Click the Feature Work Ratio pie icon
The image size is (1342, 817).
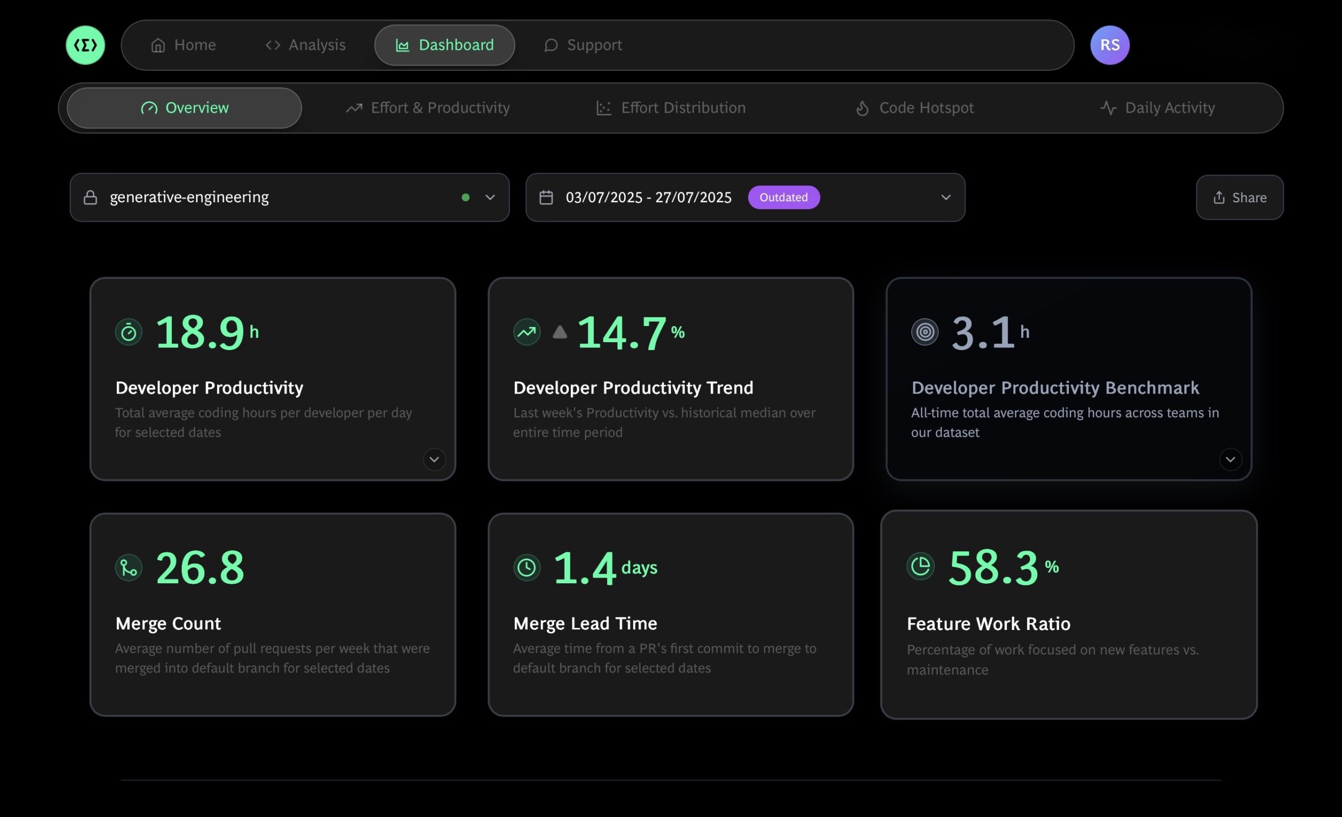click(921, 567)
